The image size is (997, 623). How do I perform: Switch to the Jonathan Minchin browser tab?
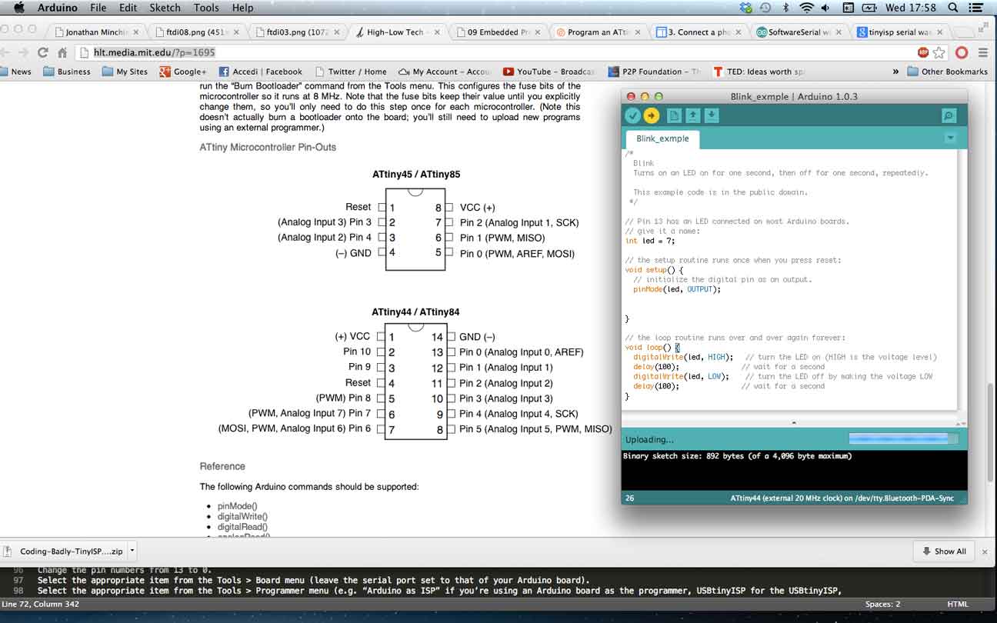pos(95,32)
